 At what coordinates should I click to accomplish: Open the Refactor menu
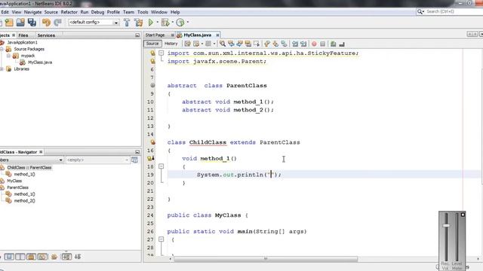[69, 12]
